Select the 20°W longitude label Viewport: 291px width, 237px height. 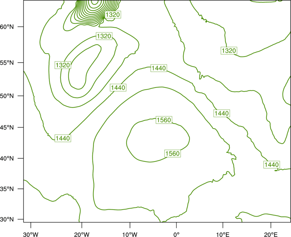click(82, 234)
